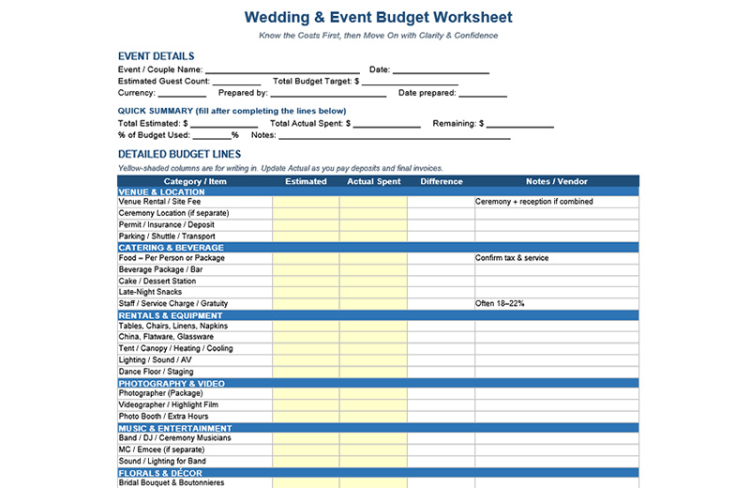This screenshot has width=750, height=488.
Task: Click the Date prepared blank line
Action: (x=483, y=94)
